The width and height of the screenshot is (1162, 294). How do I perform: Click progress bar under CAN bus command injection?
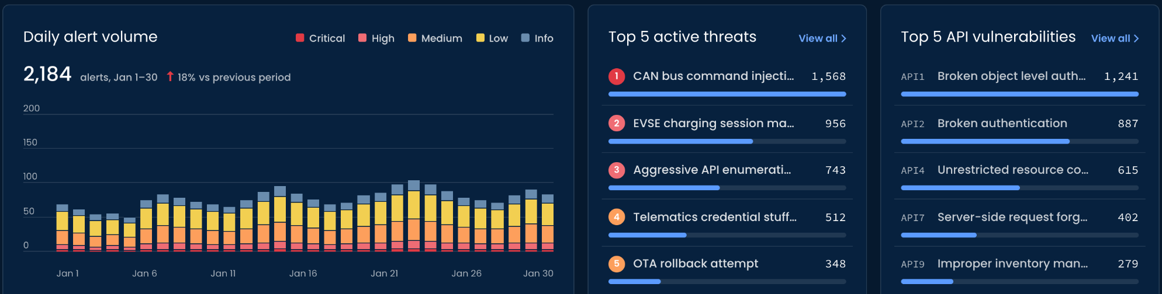pos(727,94)
